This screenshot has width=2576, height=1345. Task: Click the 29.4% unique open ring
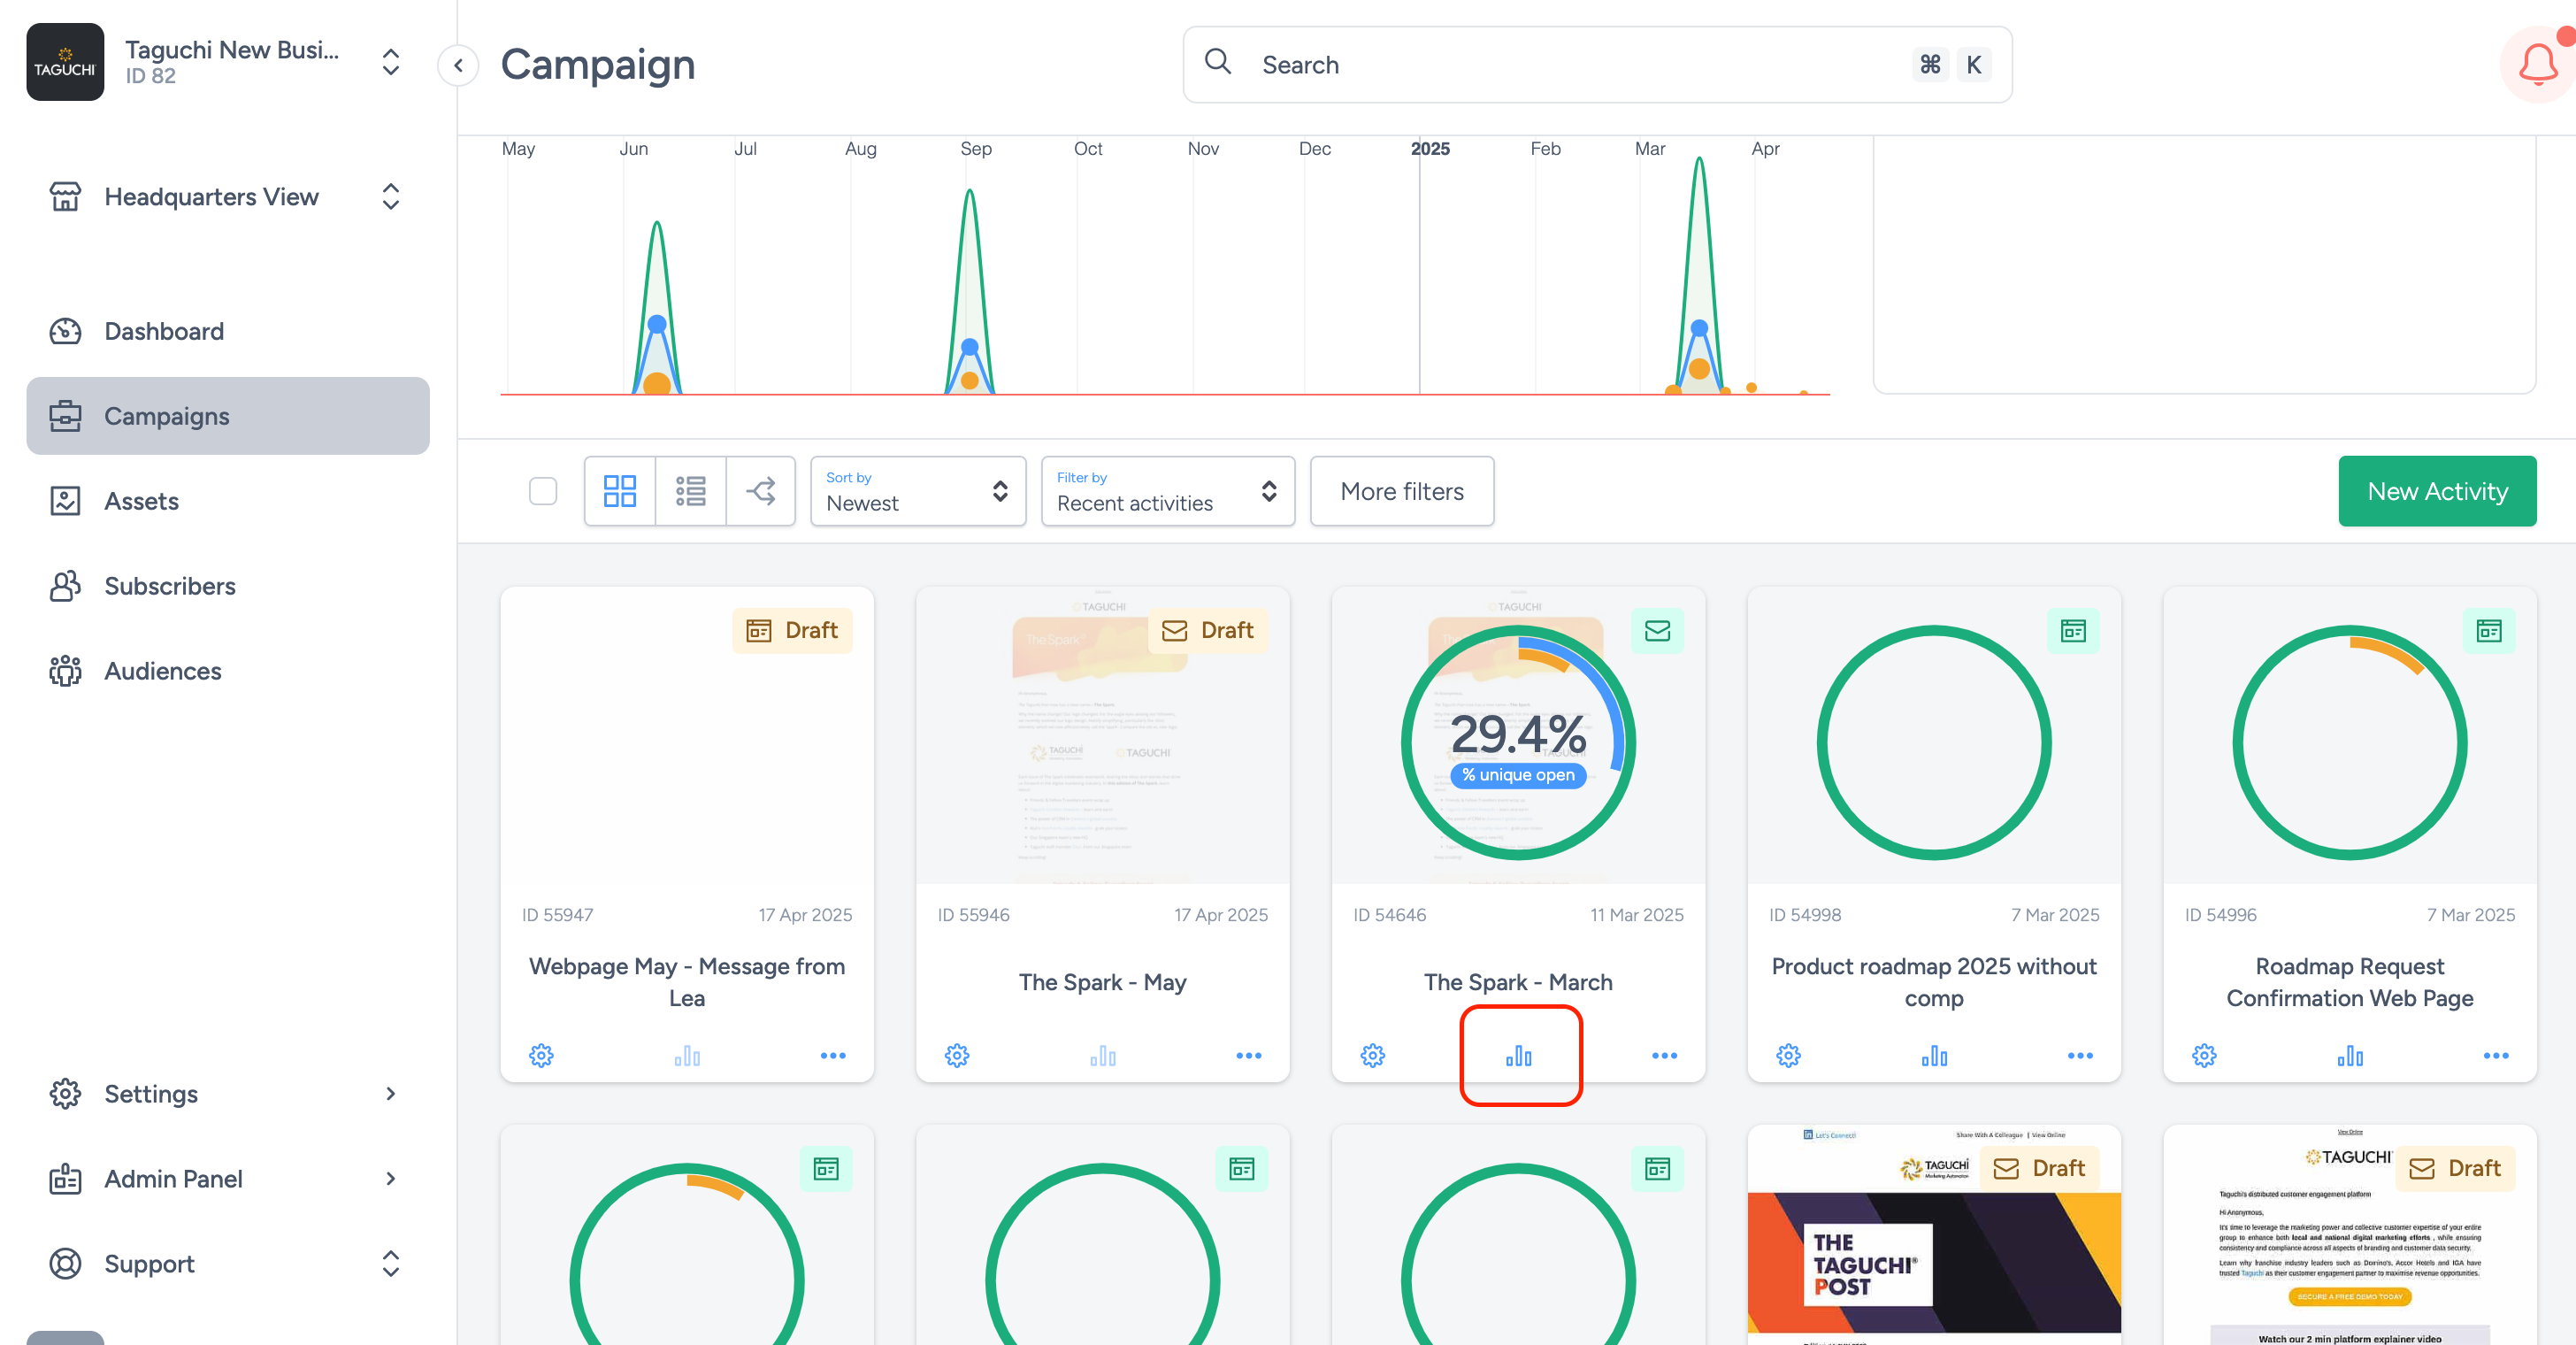[x=1518, y=742]
